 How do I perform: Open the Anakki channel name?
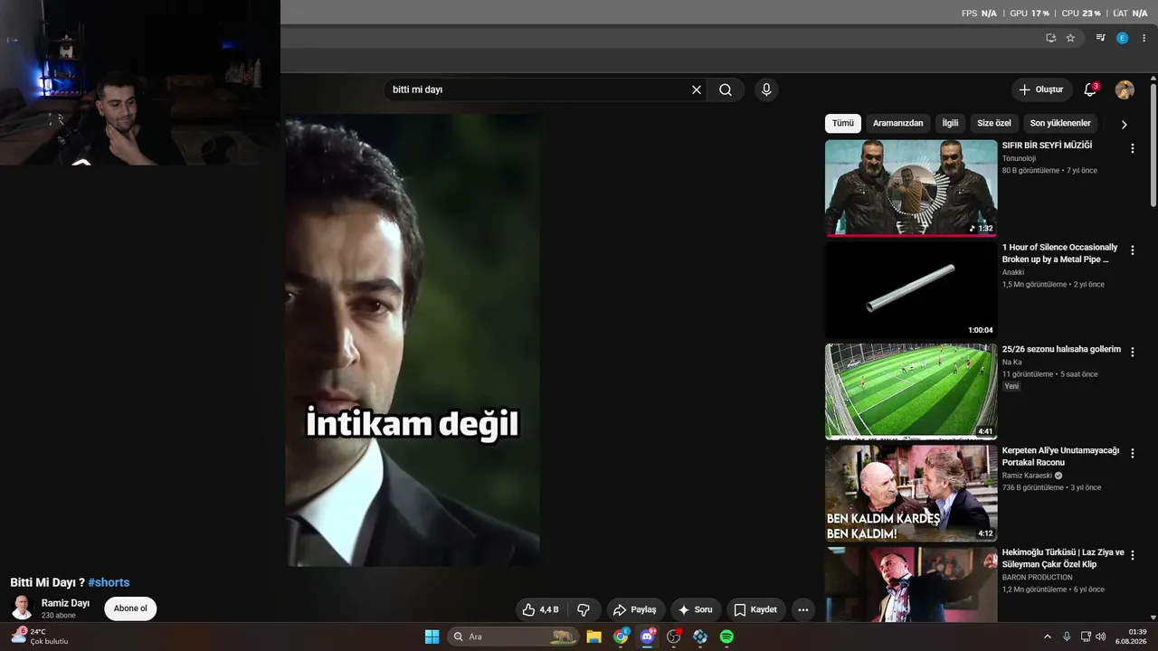pyautogui.click(x=1013, y=272)
